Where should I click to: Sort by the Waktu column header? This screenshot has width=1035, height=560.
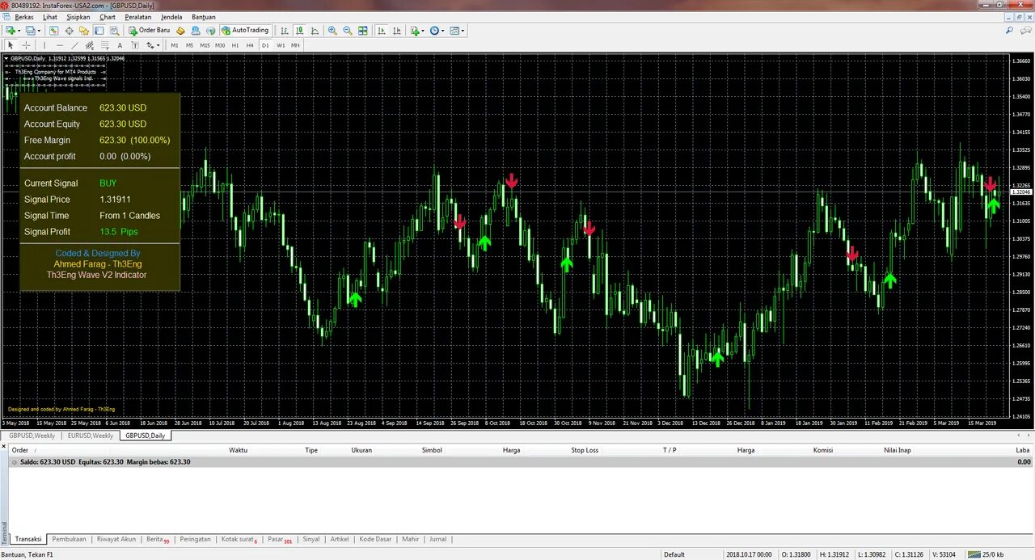[238, 450]
